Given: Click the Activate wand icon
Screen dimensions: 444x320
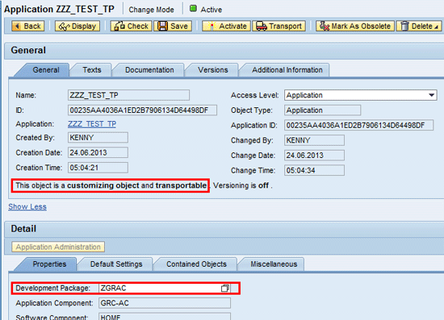Looking at the screenshot, I should (x=212, y=26).
